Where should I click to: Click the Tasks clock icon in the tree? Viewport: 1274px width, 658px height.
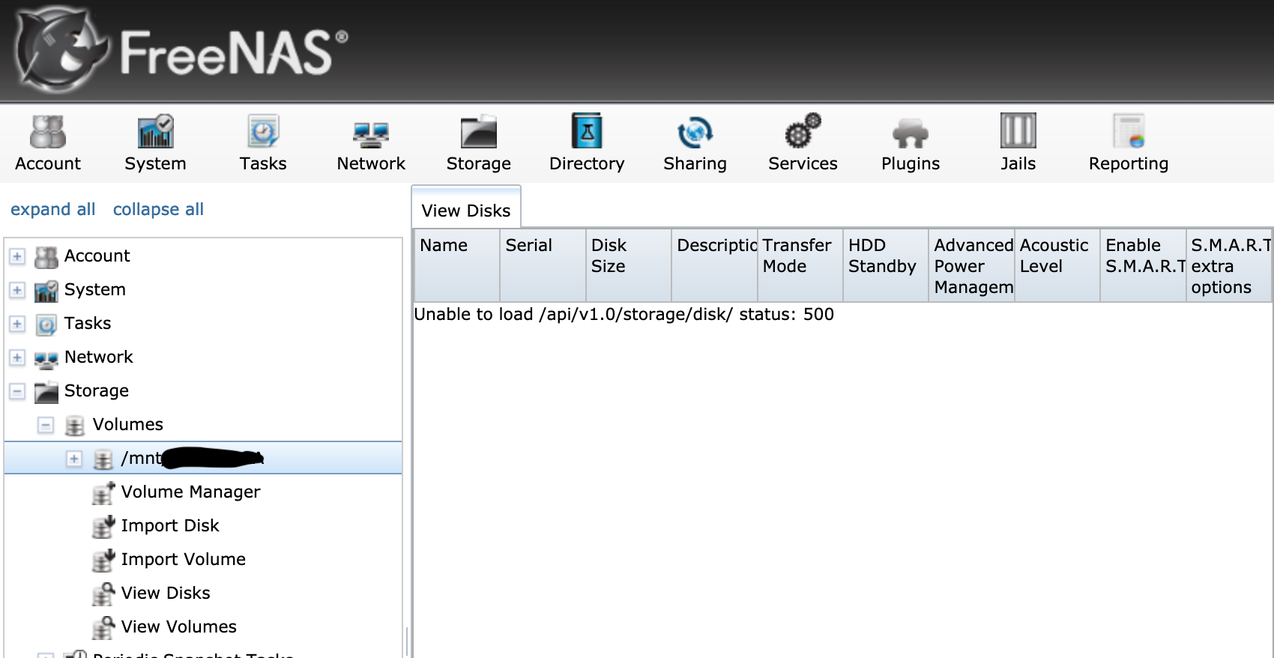click(46, 325)
